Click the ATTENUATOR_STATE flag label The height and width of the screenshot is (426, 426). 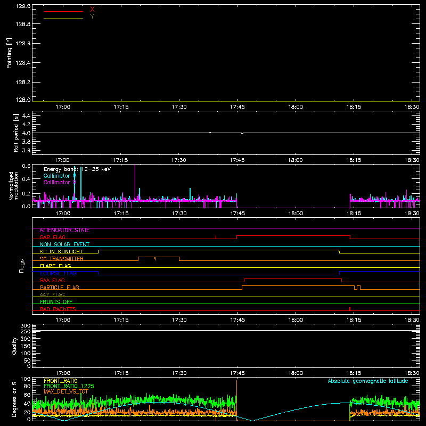click(x=64, y=231)
